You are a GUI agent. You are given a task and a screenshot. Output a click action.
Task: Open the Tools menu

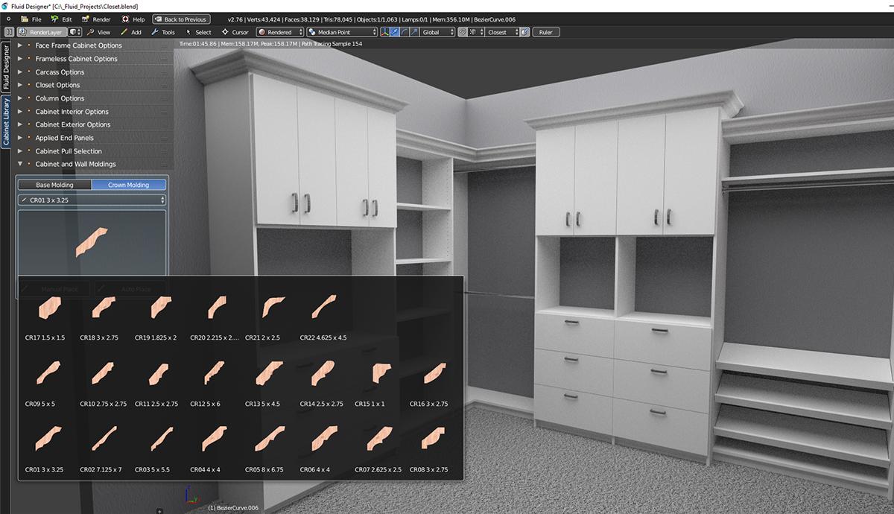click(x=163, y=32)
